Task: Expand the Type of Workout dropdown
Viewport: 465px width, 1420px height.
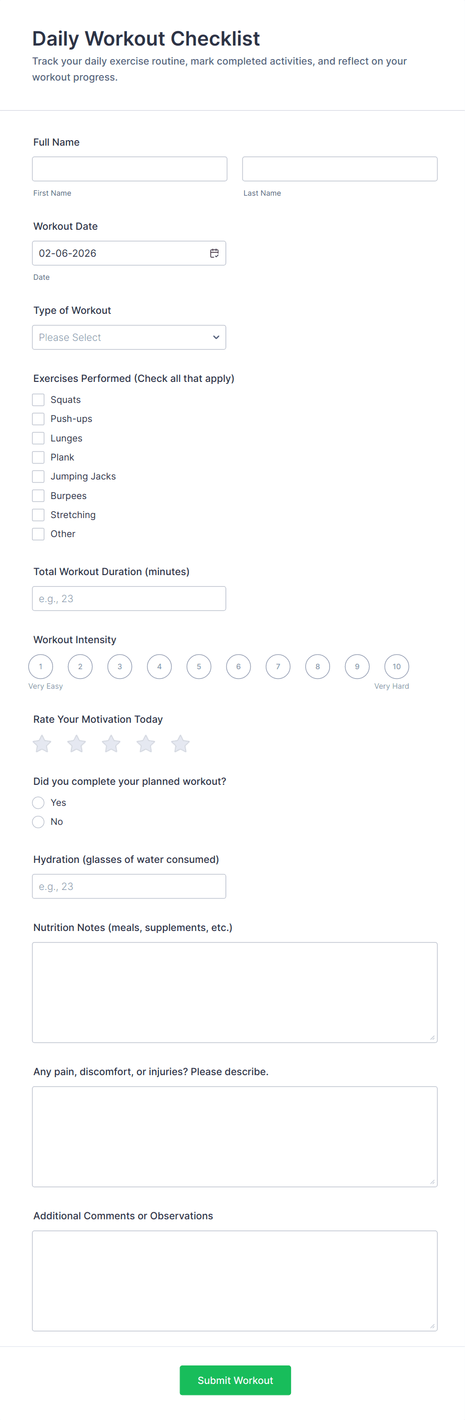Action: point(129,337)
